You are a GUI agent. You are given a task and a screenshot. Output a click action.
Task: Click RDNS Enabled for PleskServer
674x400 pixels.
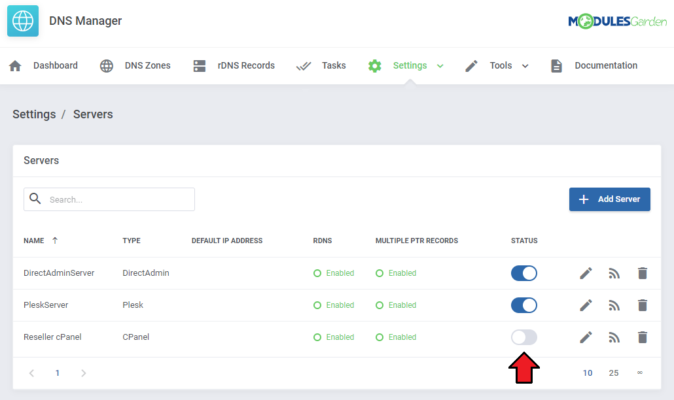coord(334,305)
